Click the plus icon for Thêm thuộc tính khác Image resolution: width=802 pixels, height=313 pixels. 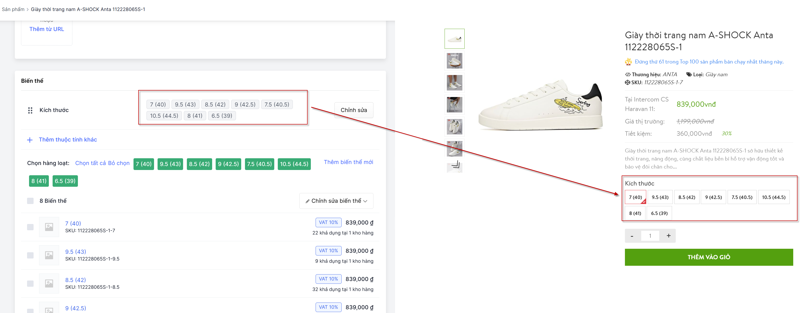coord(30,140)
